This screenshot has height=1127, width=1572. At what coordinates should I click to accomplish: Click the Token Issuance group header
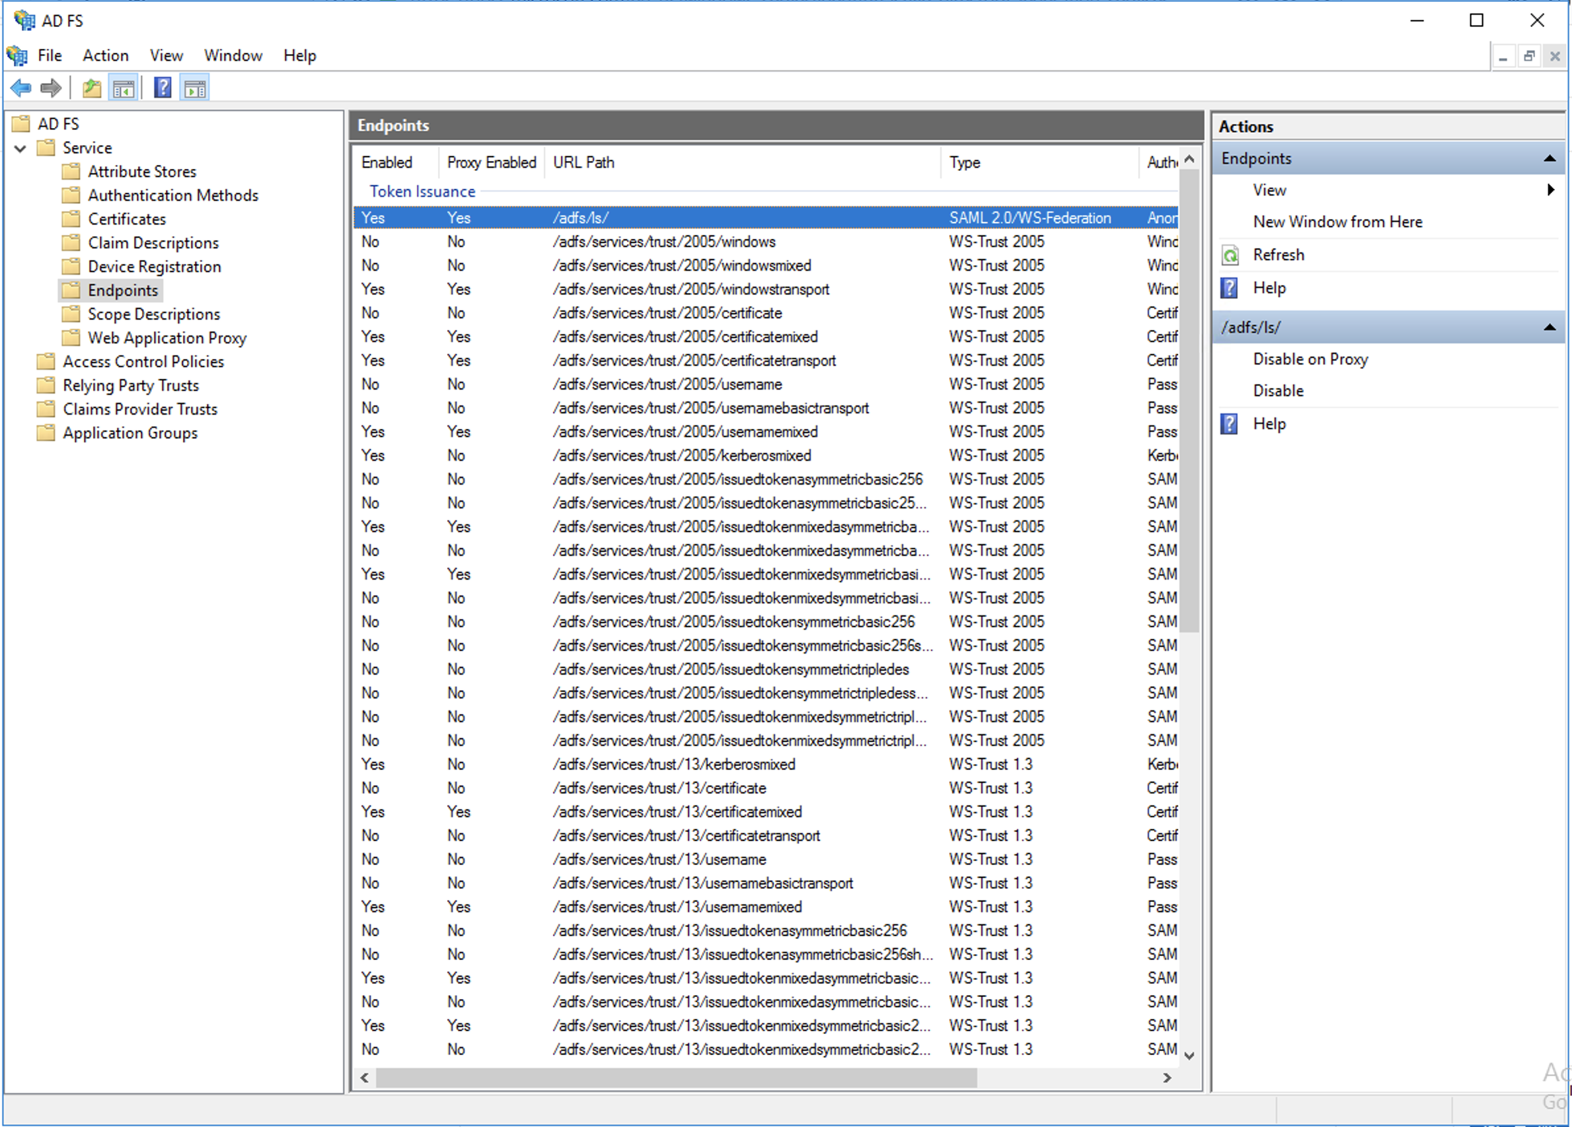point(422,191)
